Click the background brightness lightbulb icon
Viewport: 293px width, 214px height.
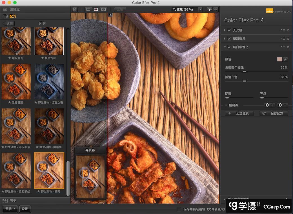click(x=209, y=10)
